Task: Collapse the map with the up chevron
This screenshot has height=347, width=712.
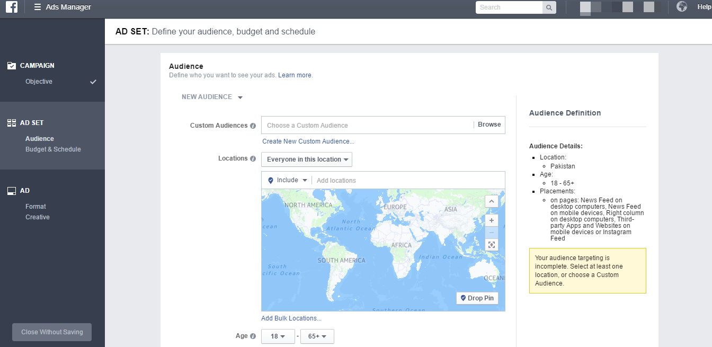Action: [x=492, y=201]
